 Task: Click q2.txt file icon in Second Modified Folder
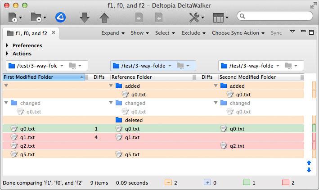click(x=224, y=145)
